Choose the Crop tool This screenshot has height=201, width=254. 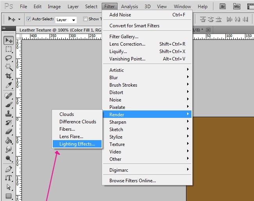(9, 76)
